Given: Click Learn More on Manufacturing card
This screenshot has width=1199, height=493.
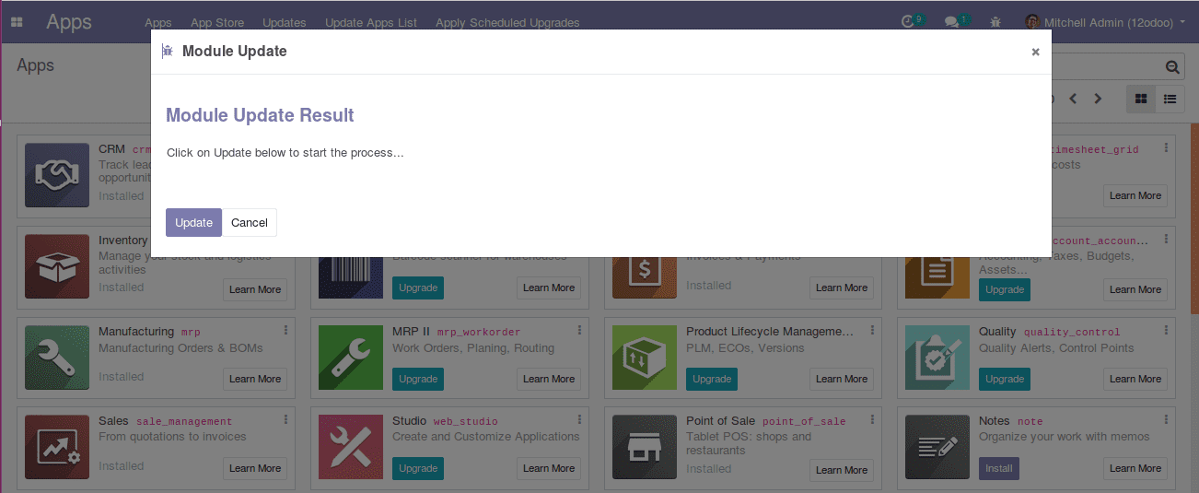Looking at the screenshot, I should coord(255,379).
